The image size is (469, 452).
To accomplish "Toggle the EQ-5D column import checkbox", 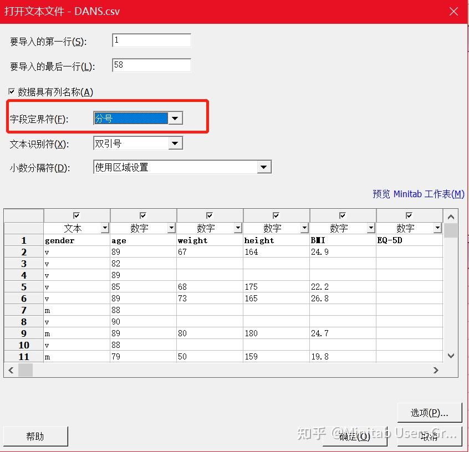I will click(x=409, y=215).
